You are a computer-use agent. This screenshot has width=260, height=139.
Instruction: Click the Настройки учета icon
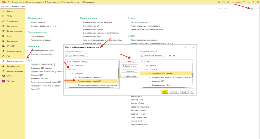tap(3, 66)
